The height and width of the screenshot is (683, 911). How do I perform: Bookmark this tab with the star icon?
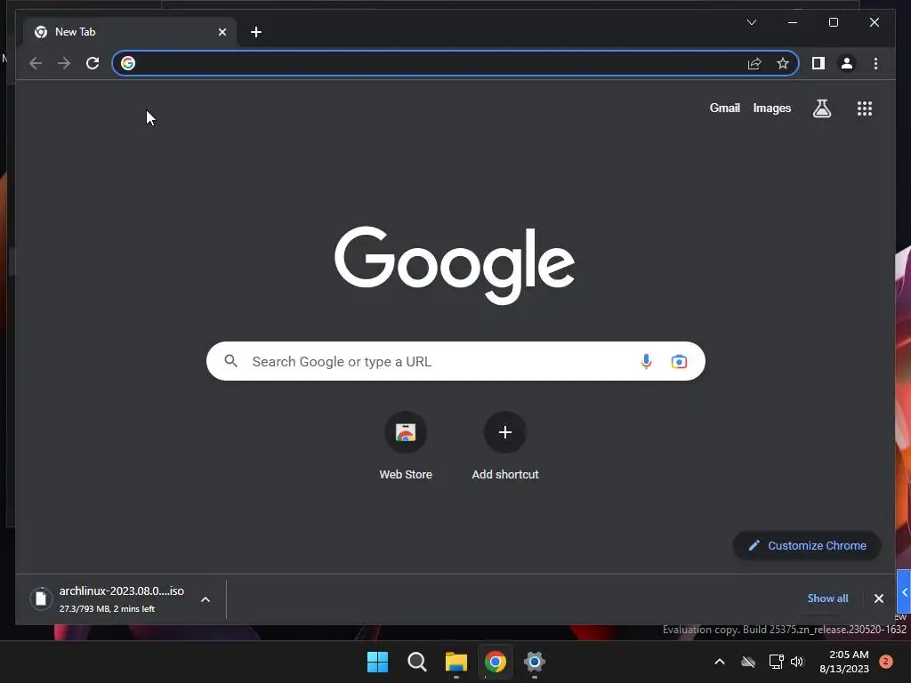pyautogui.click(x=783, y=63)
